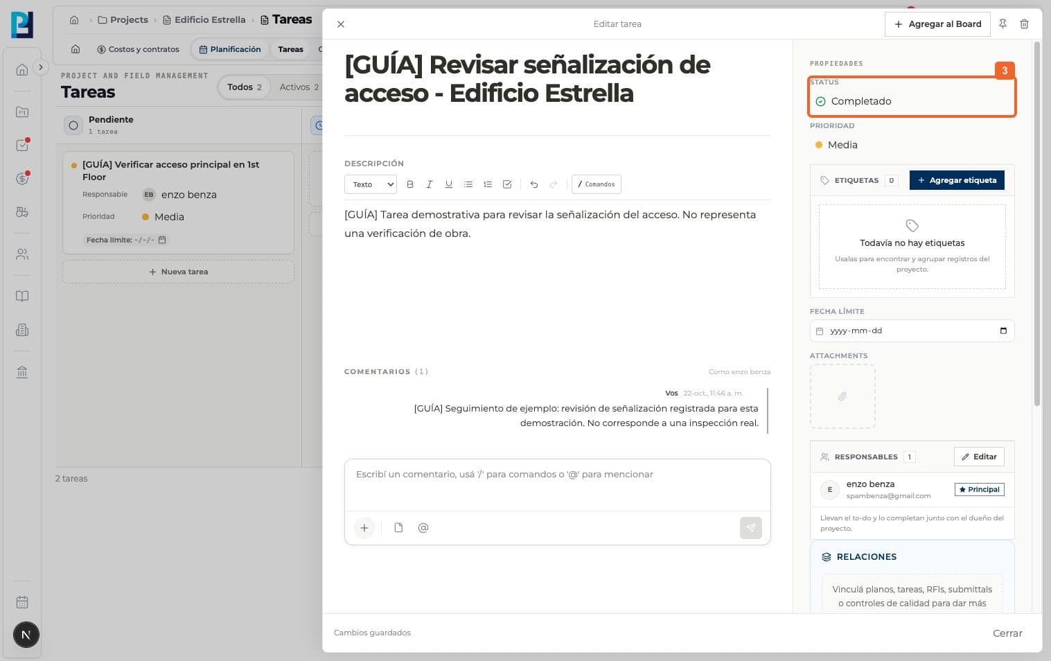
Task: Expand the left sidebar with the chevron
Action: (x=41, y=67)
